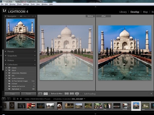Image resolution: width=154 pixels, height=115 pixels.
Task: Open the Tools menu
Action: (x=33, y=4)
